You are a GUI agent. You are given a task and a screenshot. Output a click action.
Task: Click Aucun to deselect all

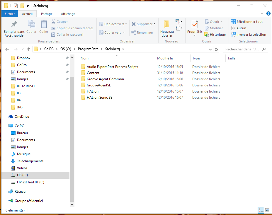[239, 28]
